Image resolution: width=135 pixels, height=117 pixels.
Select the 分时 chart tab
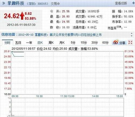(7, 42)
